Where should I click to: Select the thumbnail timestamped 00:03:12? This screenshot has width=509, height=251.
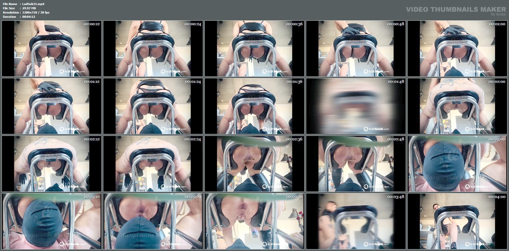coord(52,221)
